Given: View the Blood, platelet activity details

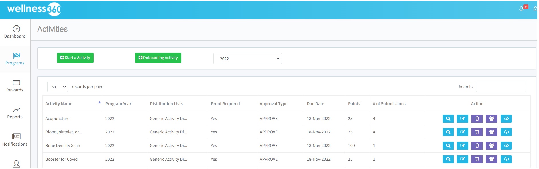Looking at the screenshot, I should point(448,132).
